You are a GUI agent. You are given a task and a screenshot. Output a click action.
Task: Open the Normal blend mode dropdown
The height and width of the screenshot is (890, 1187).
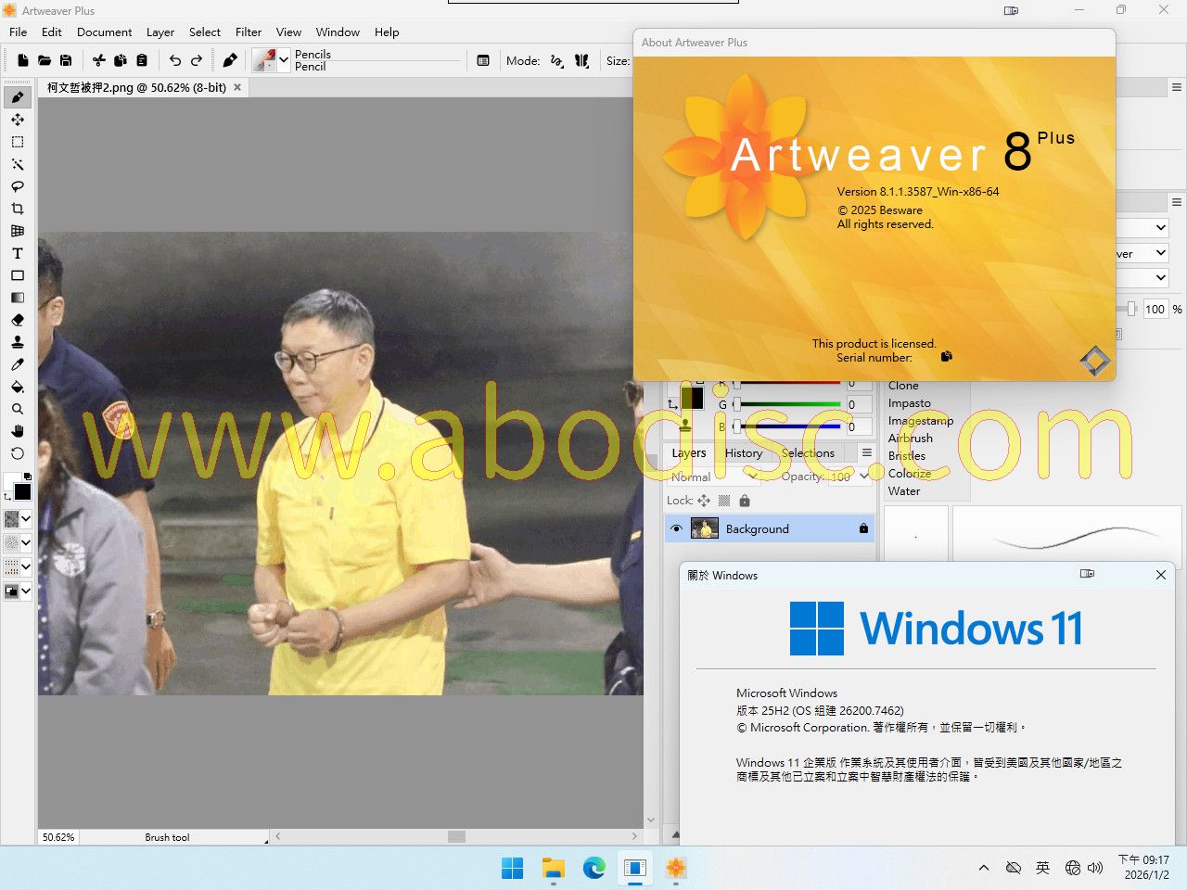coord(753,477)
